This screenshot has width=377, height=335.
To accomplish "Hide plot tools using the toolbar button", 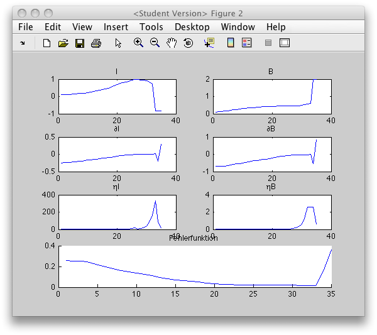I will pyautogui.click(x=268, y=43).
